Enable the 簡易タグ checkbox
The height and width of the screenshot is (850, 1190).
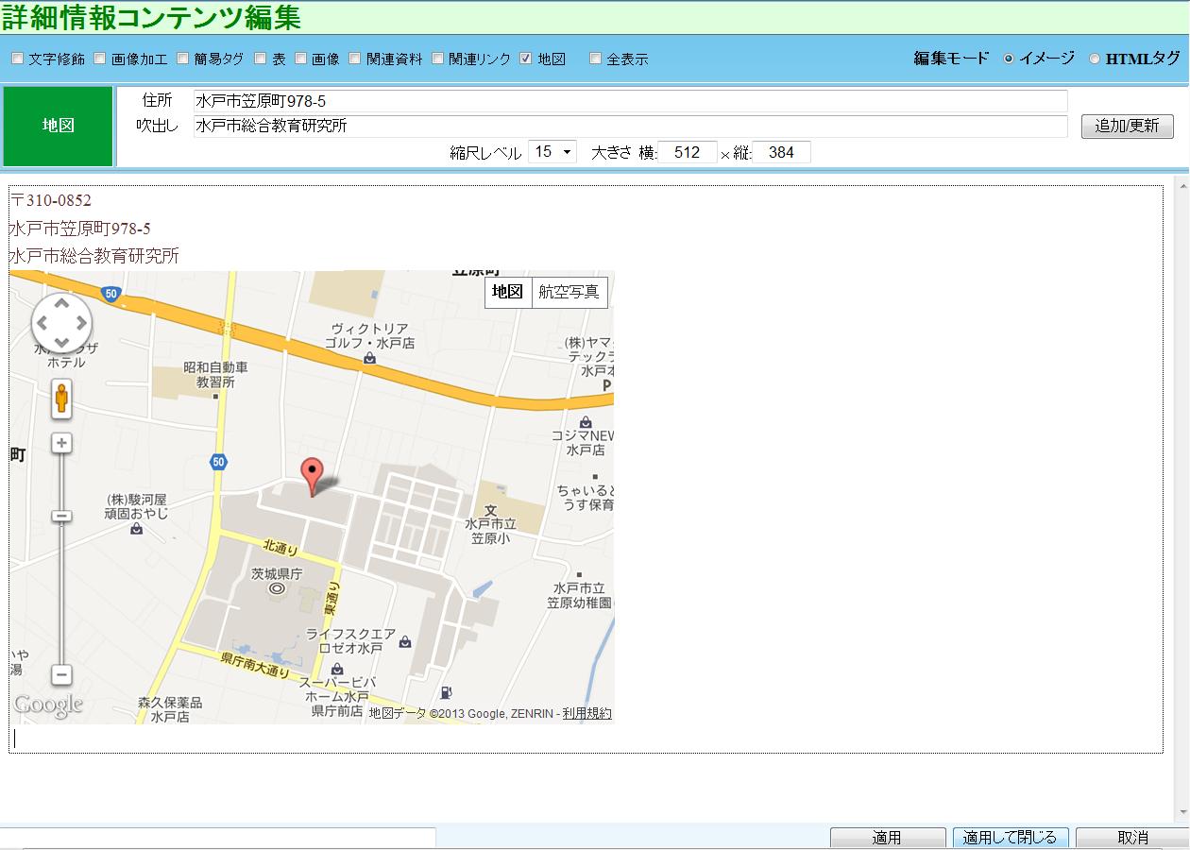(x=183, y=59)
